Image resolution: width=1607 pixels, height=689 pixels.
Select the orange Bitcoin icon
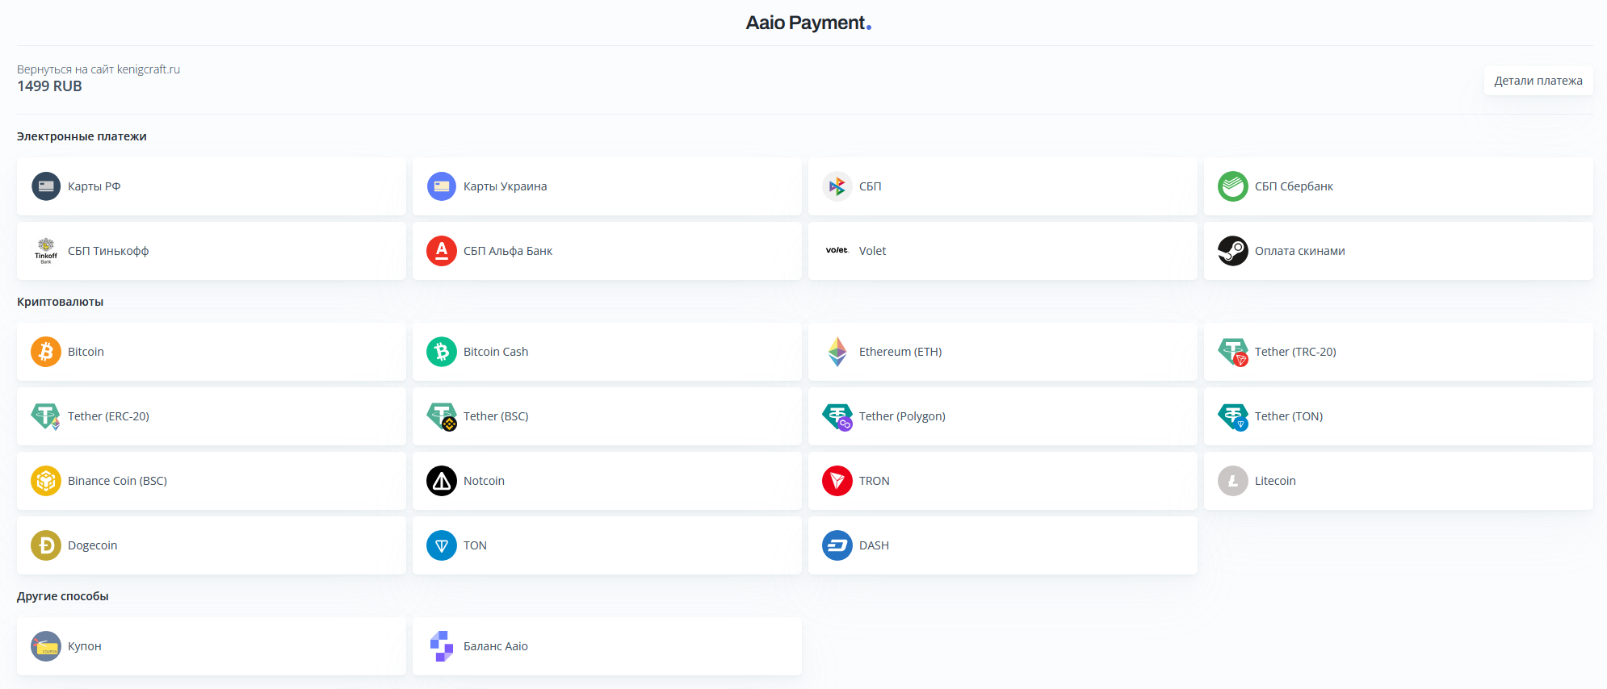[46, 352]
